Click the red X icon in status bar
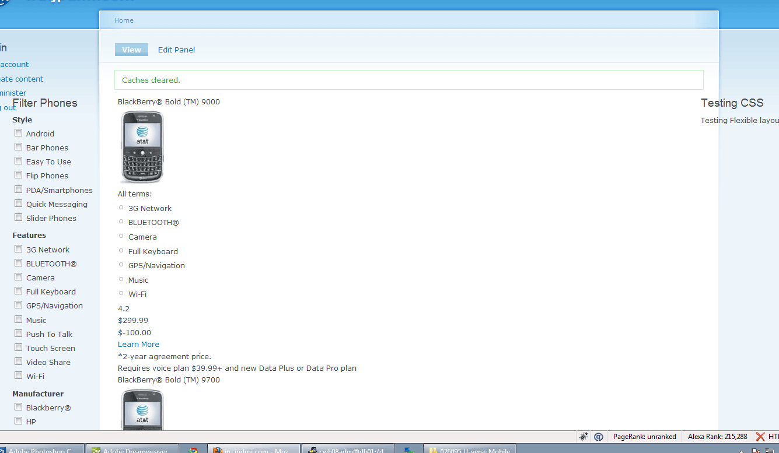 pyautogui.click(x=760, y=436)
